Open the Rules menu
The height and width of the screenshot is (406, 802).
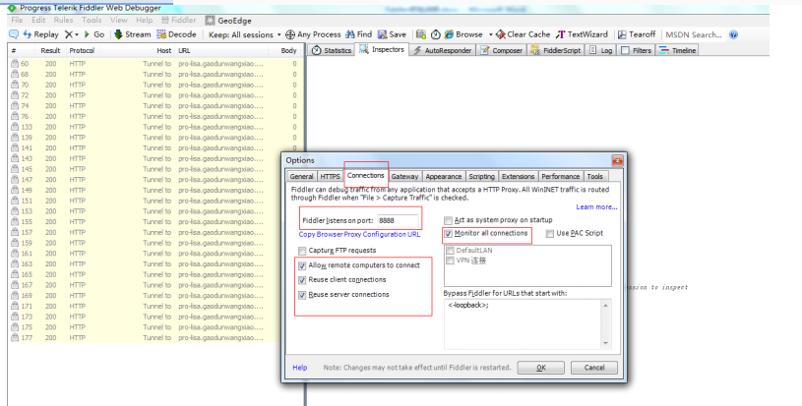pyautogui.click(x=63, y=20)
